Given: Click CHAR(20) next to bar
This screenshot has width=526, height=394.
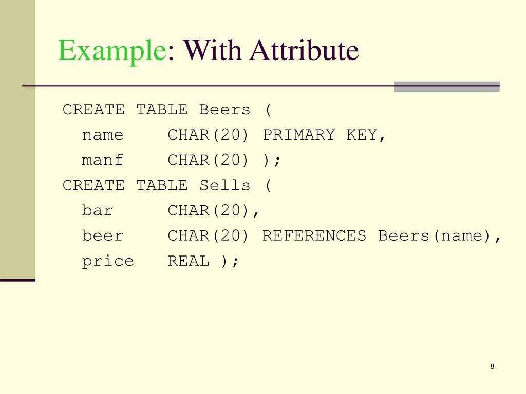Looking at the screenshot, I should click(x=208, y=210).
